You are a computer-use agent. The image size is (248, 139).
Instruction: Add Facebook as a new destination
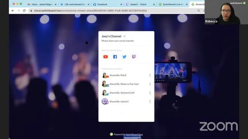pyautogui.click(x=115, y=57)
